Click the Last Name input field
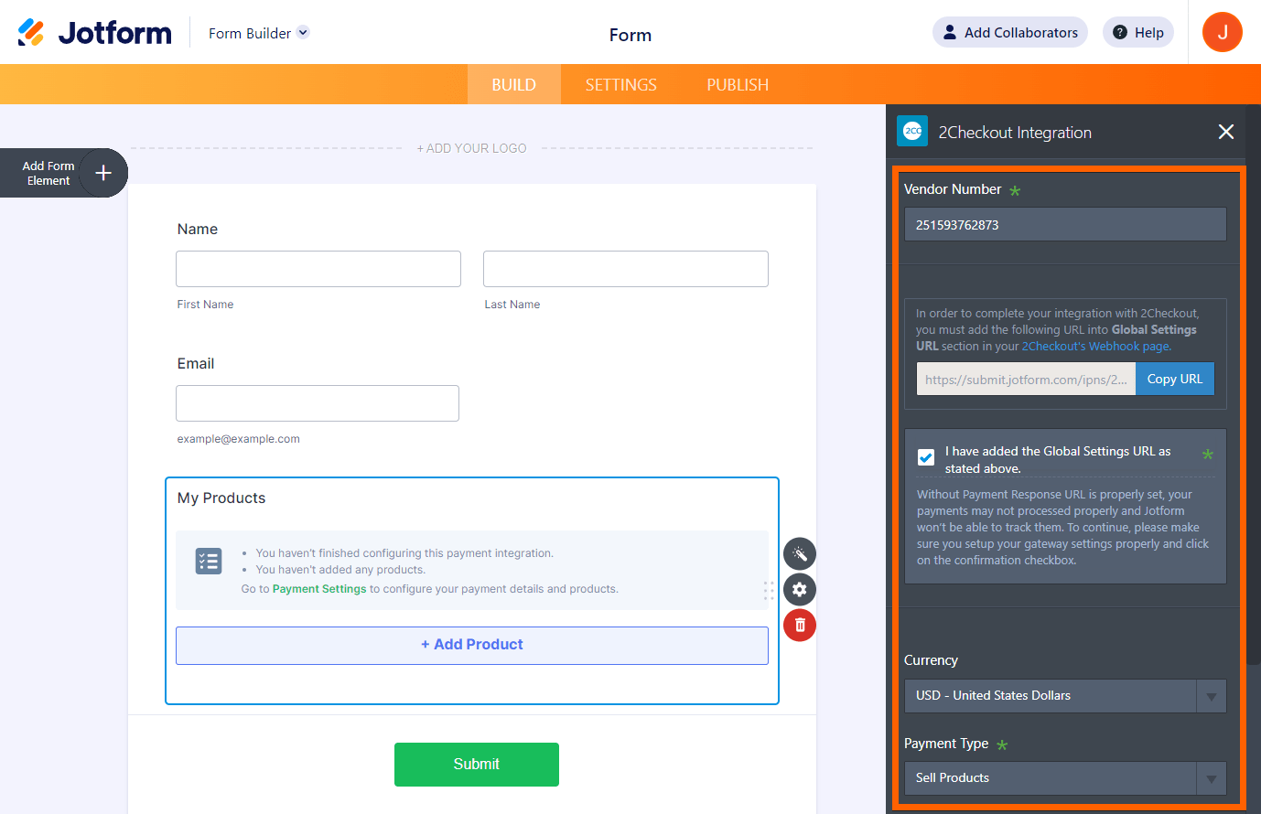Viewport: 1261px width, 814px height. (x=626, y=269)
